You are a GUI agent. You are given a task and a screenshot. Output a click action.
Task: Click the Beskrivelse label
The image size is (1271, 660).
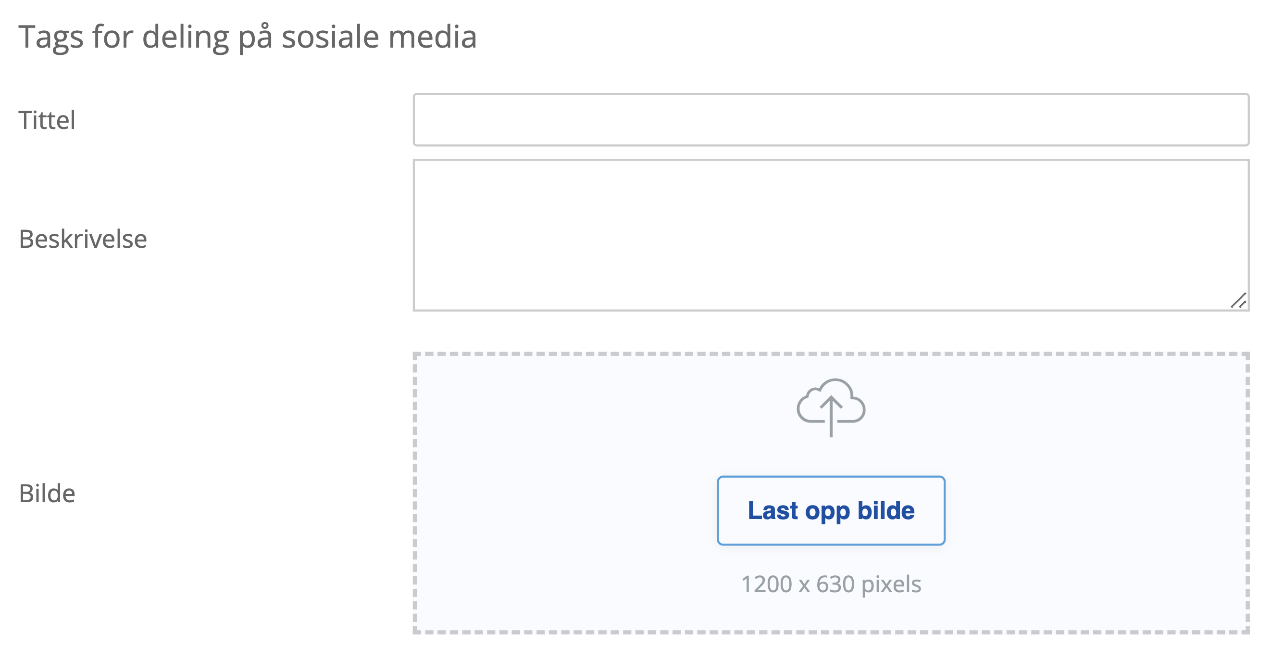pos(83,239)
